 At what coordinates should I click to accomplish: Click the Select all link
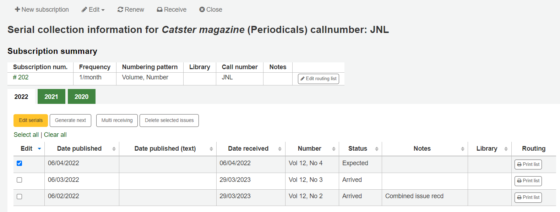click(26, 135)
